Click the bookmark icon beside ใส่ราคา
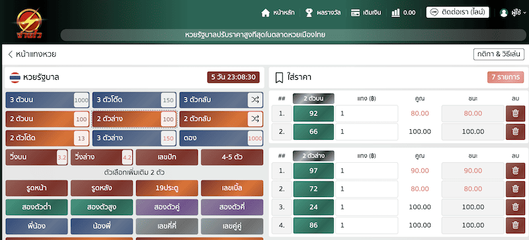529x240 pixels. pos(279,78)
